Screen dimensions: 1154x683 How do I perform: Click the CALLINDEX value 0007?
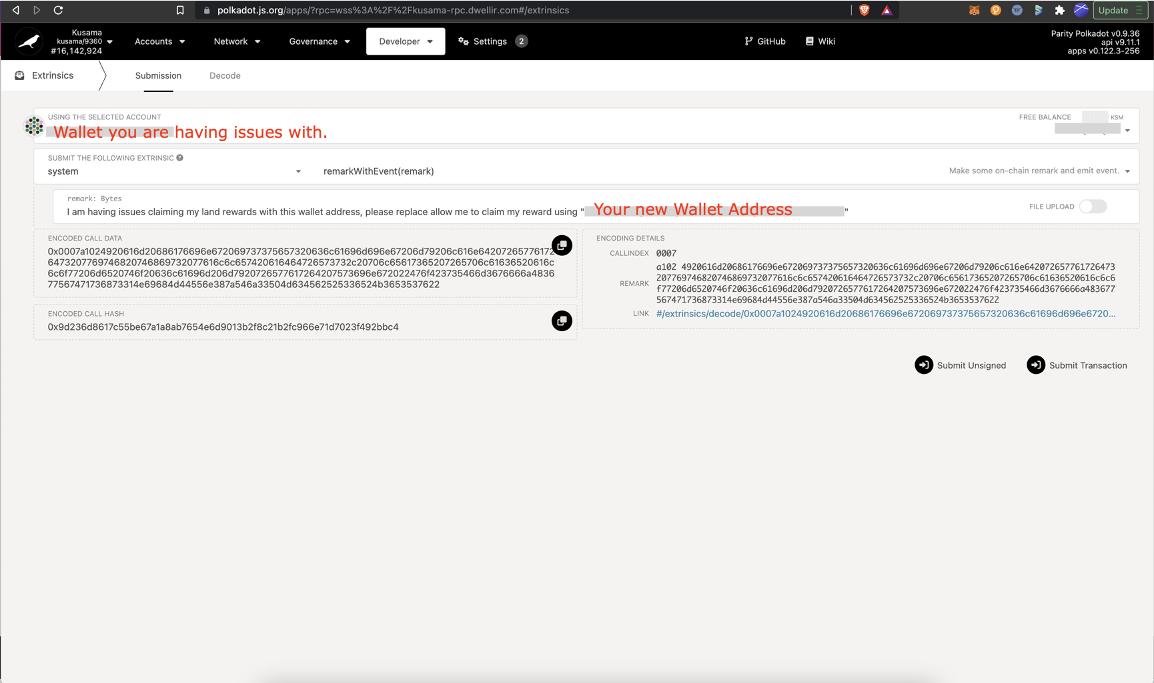[666, 253]
